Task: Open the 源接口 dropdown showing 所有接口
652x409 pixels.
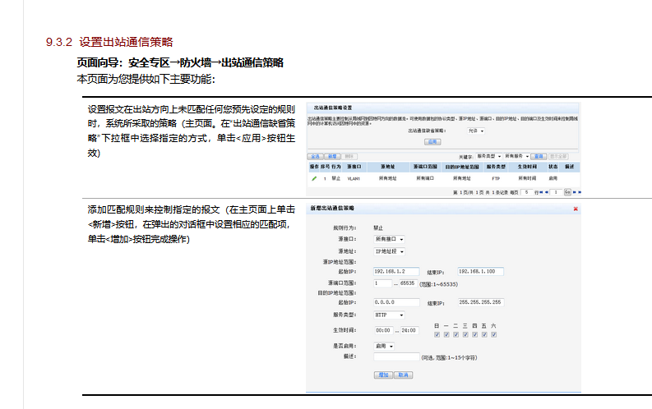Action: pos(389,239)
